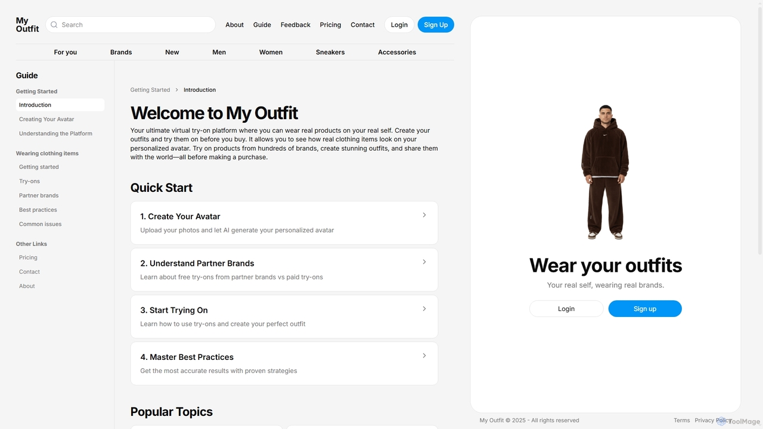Click the My Outfit © 2025 copyright text
Screen dimensions: 763x429
tap(529, 420)
